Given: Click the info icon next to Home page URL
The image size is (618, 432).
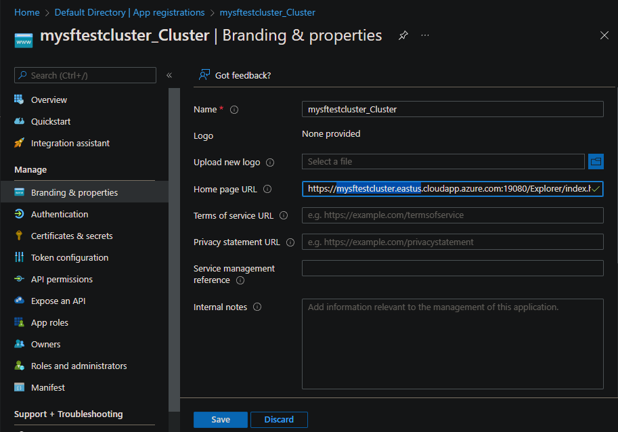Looking at the screenshot, I should [x=267, y=190].
